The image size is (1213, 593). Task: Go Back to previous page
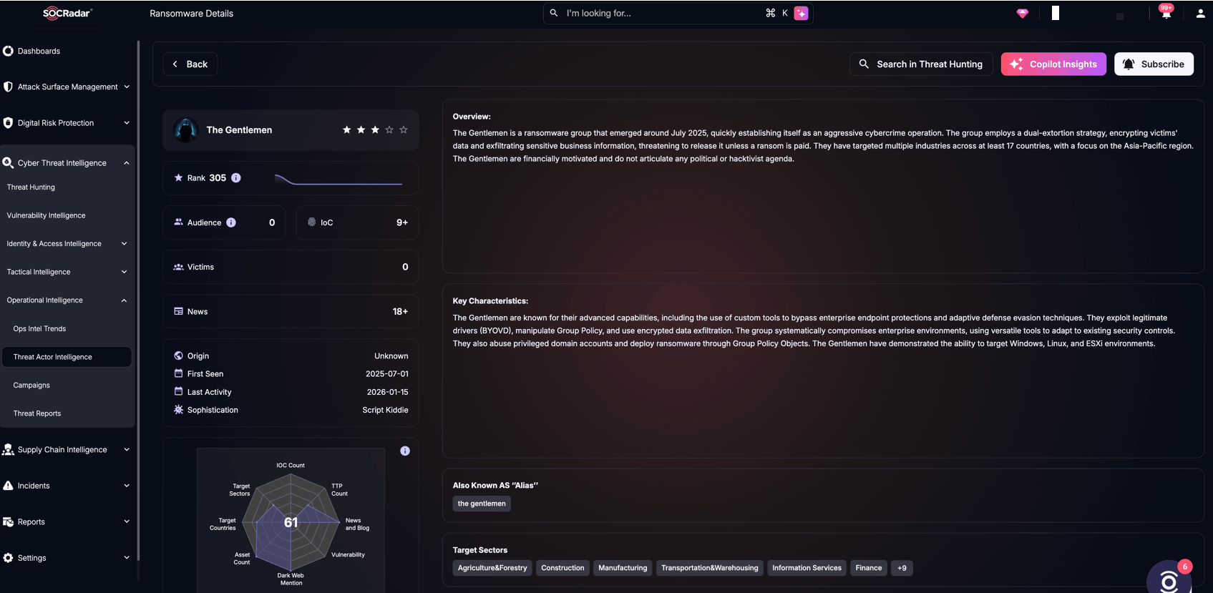point(190,64)
